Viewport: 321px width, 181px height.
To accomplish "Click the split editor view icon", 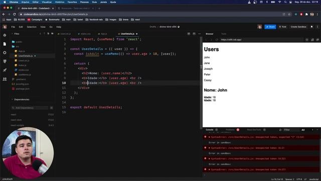I will (x=189, y=34).
